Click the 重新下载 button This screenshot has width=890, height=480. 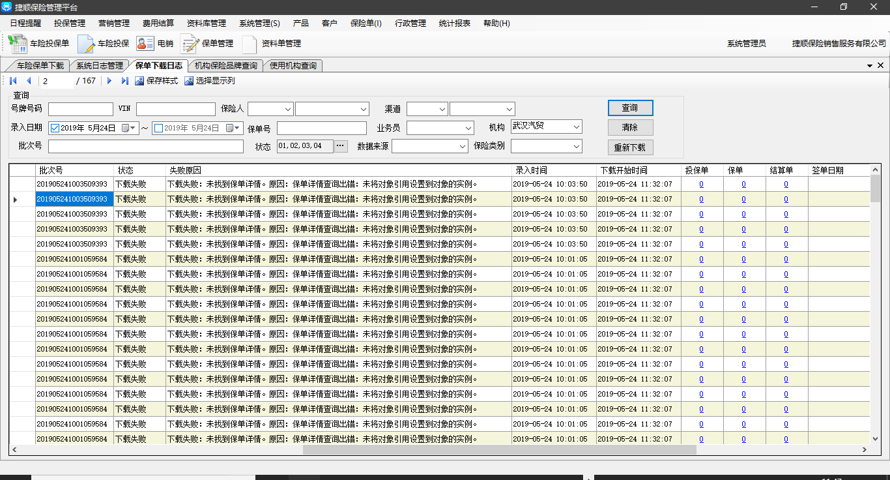coord(630,147)
